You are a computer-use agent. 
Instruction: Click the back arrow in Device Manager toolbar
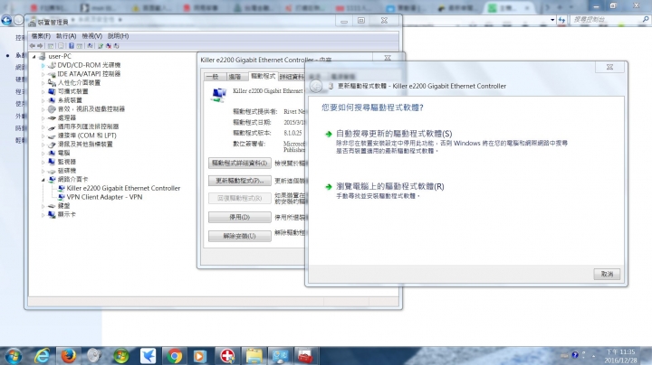[x=33, y=45]
